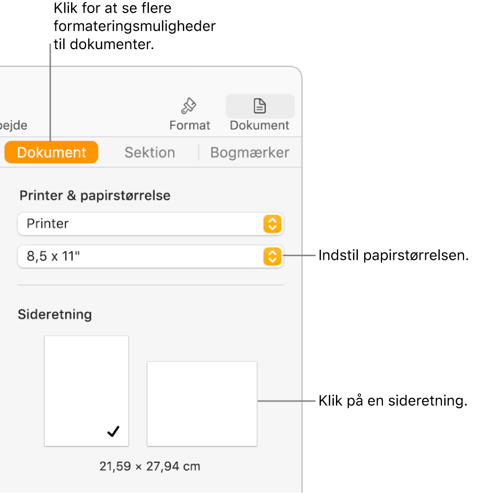Switch to the Bogmærker tab
The height and width of the screenshot is (493, 477).
250,153
